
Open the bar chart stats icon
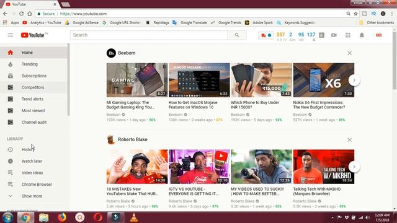pos(321,35)
